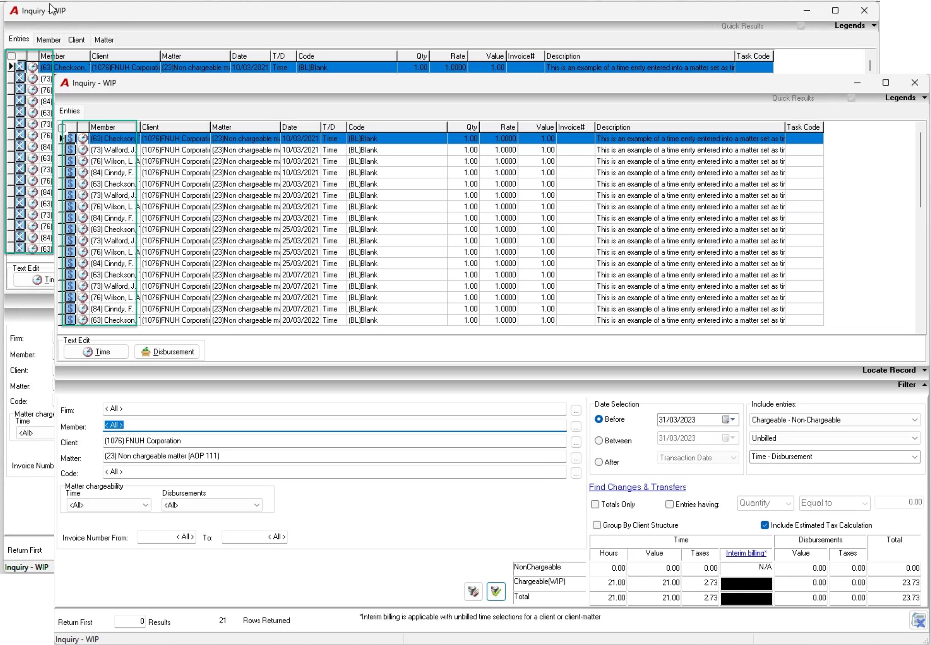The height and width of the screenshot is (645, 931).
Task: Open Chargeable - Non-Chargeable dropdown
Action: point(834,420)
